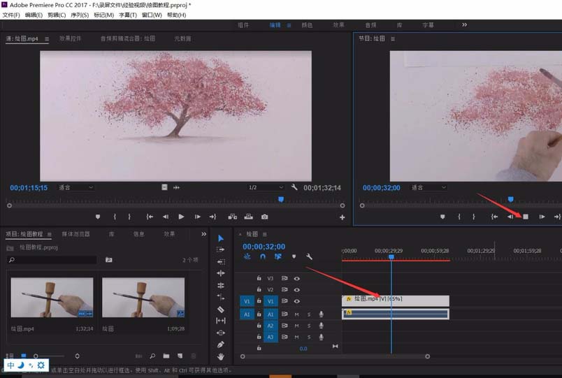This screenshot has width=562, height=378.
Task: Toggle lock on video track V3
Action: click(259, 278)
